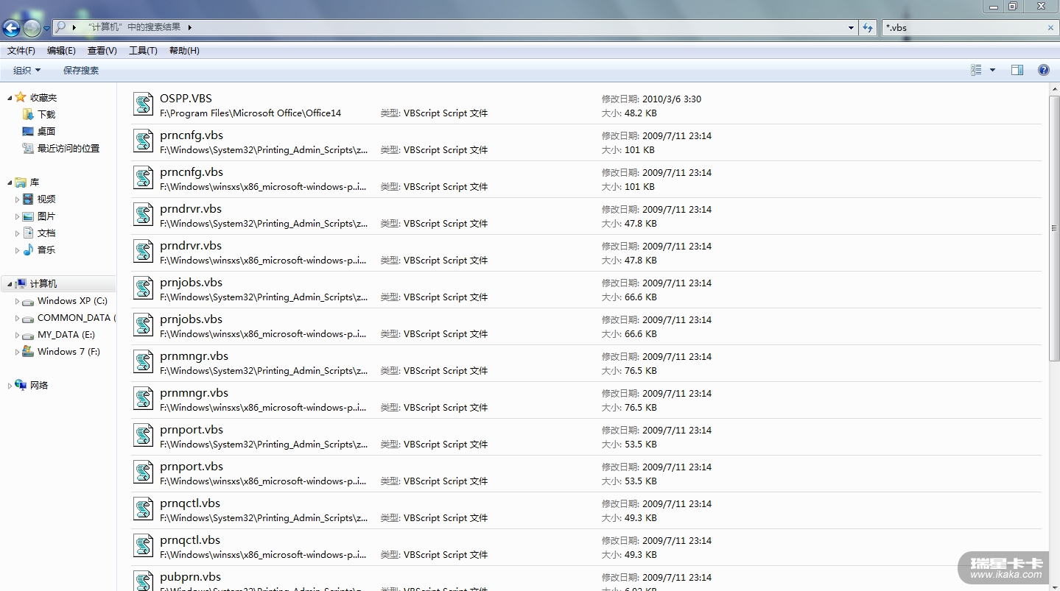Click the 音乐 library icon
This screenshot has height=591, width=1060.
(x=28, y=250)
